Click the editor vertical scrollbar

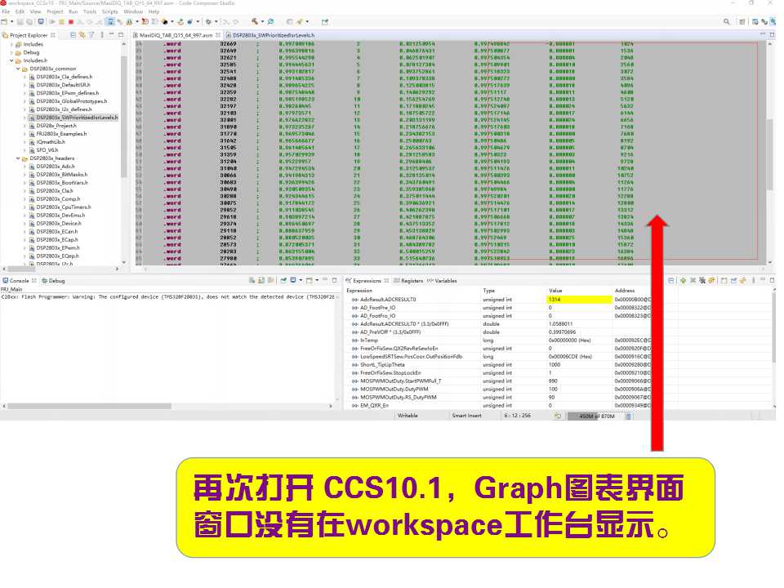tap(770, 153)
